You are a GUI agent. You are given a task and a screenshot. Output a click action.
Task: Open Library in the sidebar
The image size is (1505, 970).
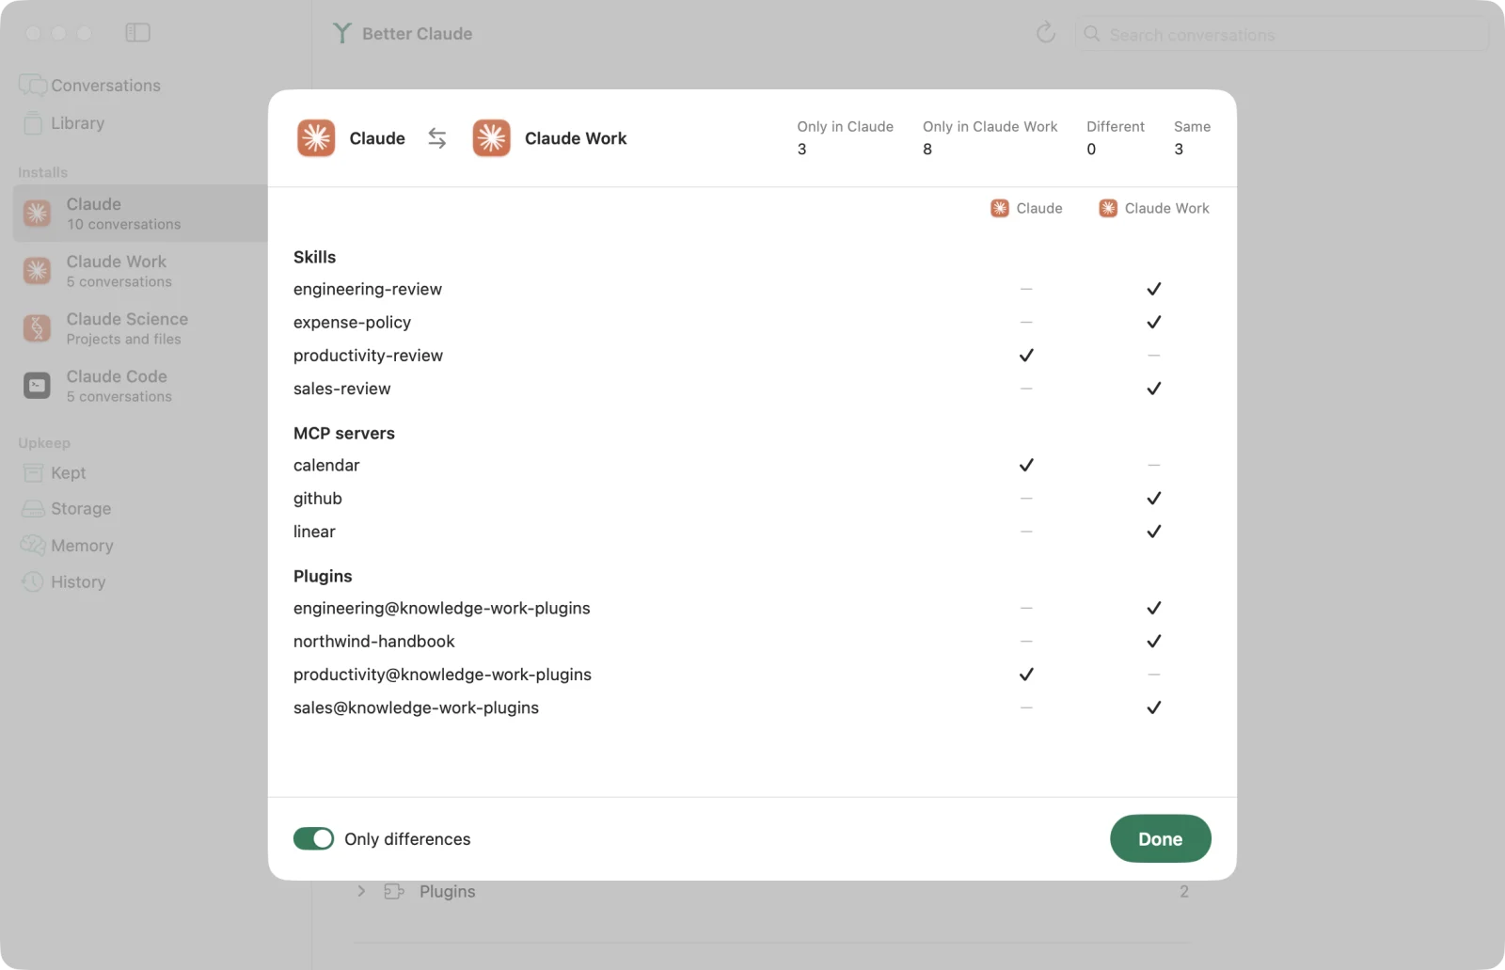coord(63,123)
